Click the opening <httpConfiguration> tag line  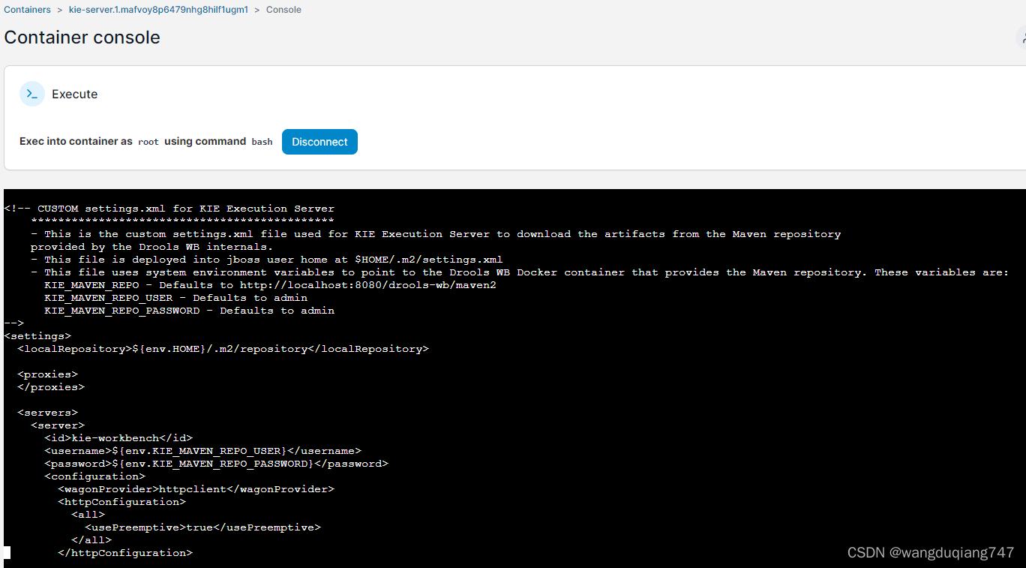121,502
